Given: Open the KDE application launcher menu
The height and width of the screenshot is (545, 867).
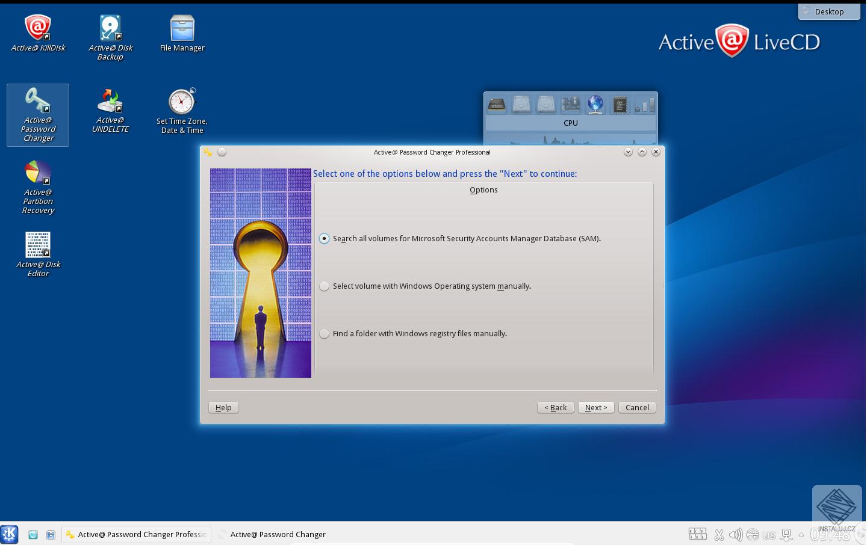Looking at the screenshot, I should [9, 534].
